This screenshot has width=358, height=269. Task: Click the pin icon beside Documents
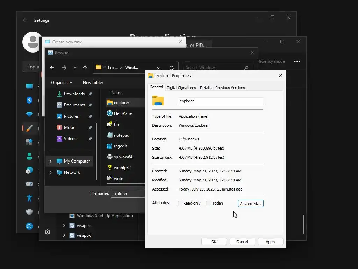point(91,105)
